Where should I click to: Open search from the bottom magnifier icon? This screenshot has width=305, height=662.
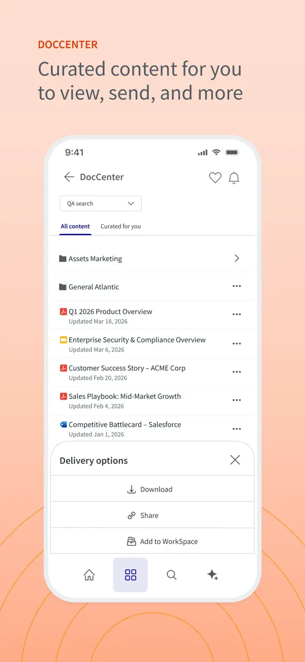(x=172, y=575)
